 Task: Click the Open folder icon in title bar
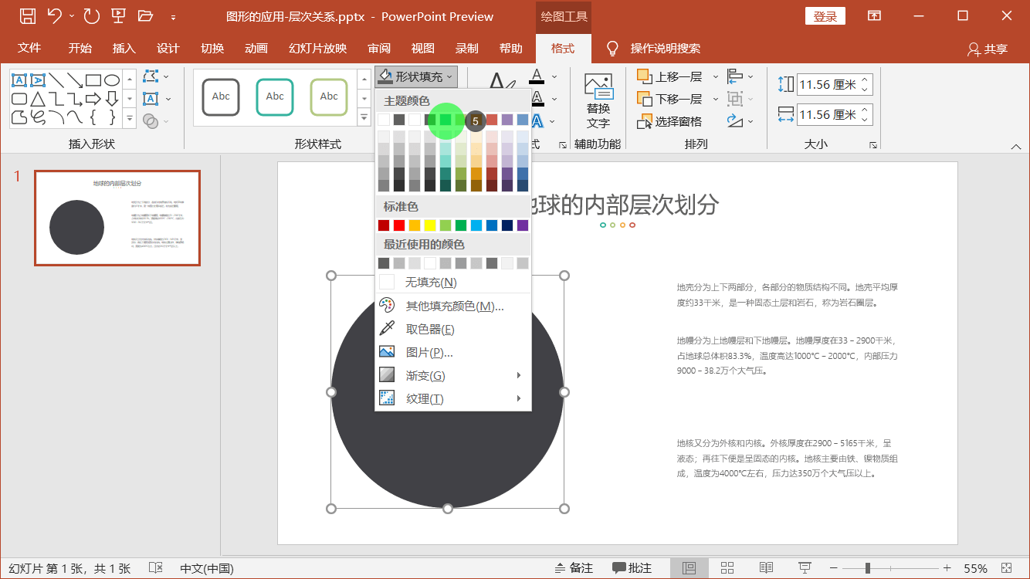(145, 15)
